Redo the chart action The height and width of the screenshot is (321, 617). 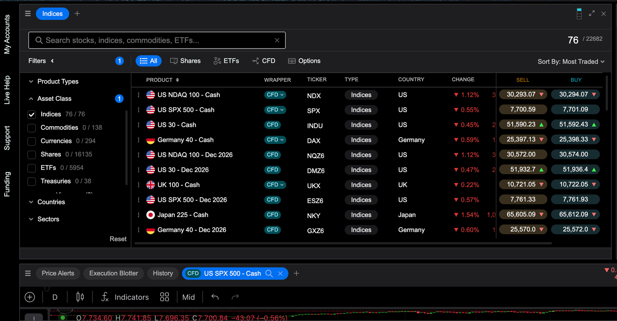tap(235, 297)
